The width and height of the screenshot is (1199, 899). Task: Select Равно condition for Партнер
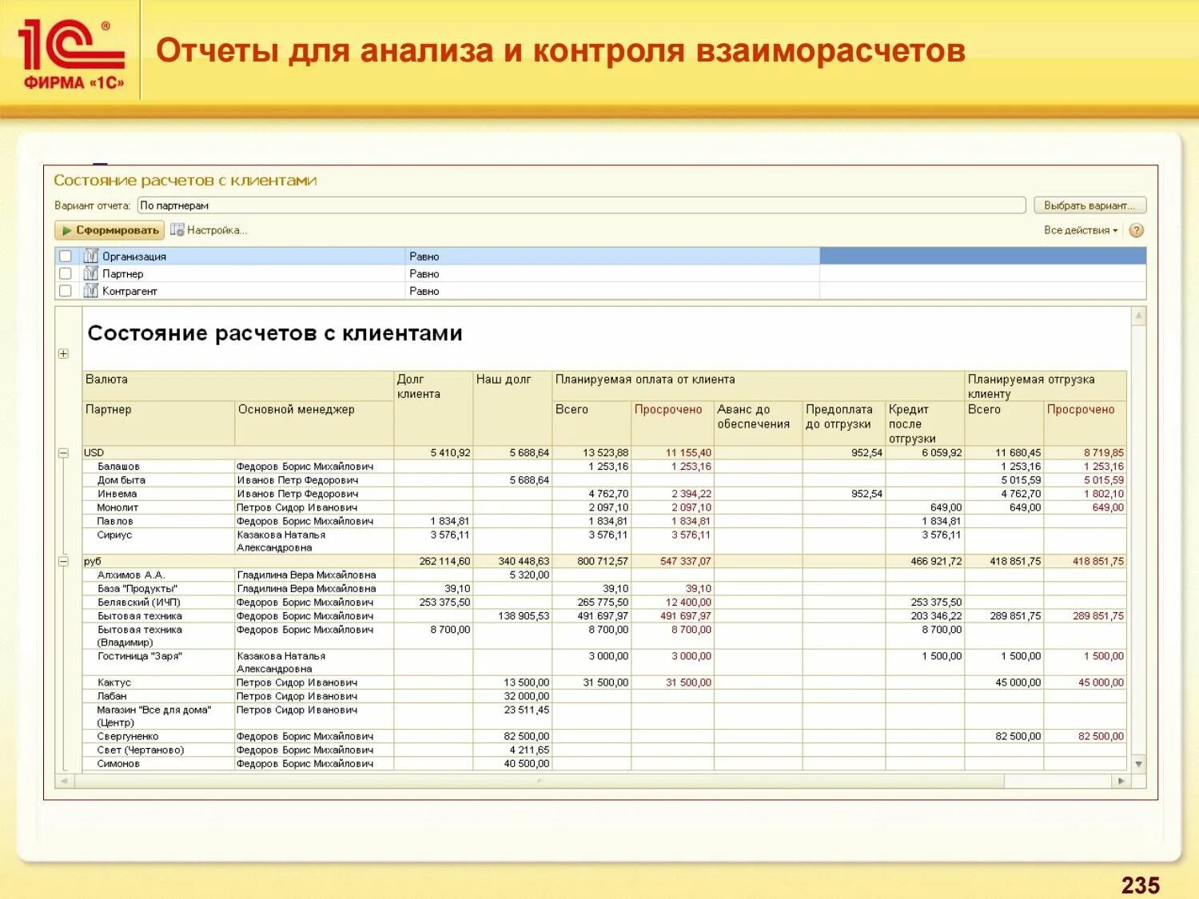(x=613, y=273)
